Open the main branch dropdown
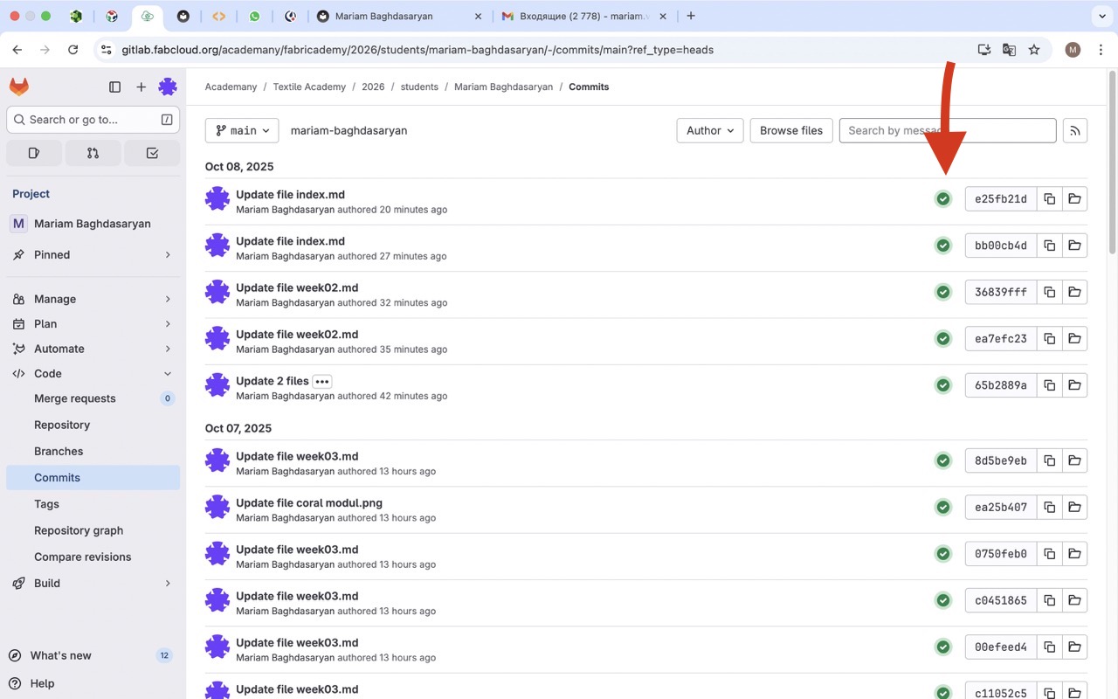This screenshot has height=699, width=1118. (242, 131)
